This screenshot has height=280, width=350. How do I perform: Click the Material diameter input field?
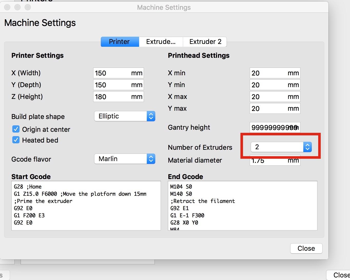[275, 161]
